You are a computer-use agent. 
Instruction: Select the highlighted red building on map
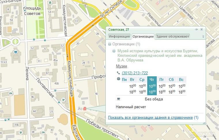pos(84,108)
